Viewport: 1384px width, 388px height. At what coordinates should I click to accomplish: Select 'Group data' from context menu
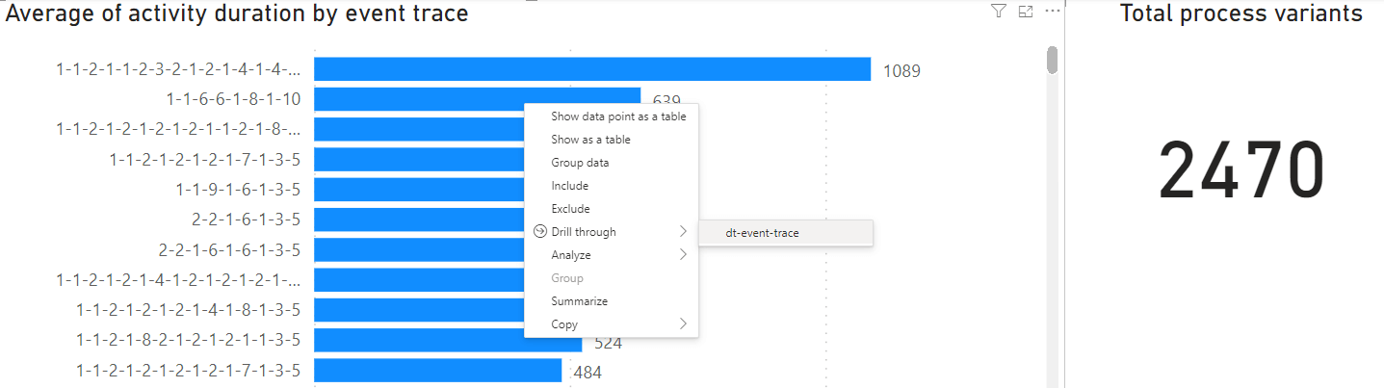click(580, 163)
